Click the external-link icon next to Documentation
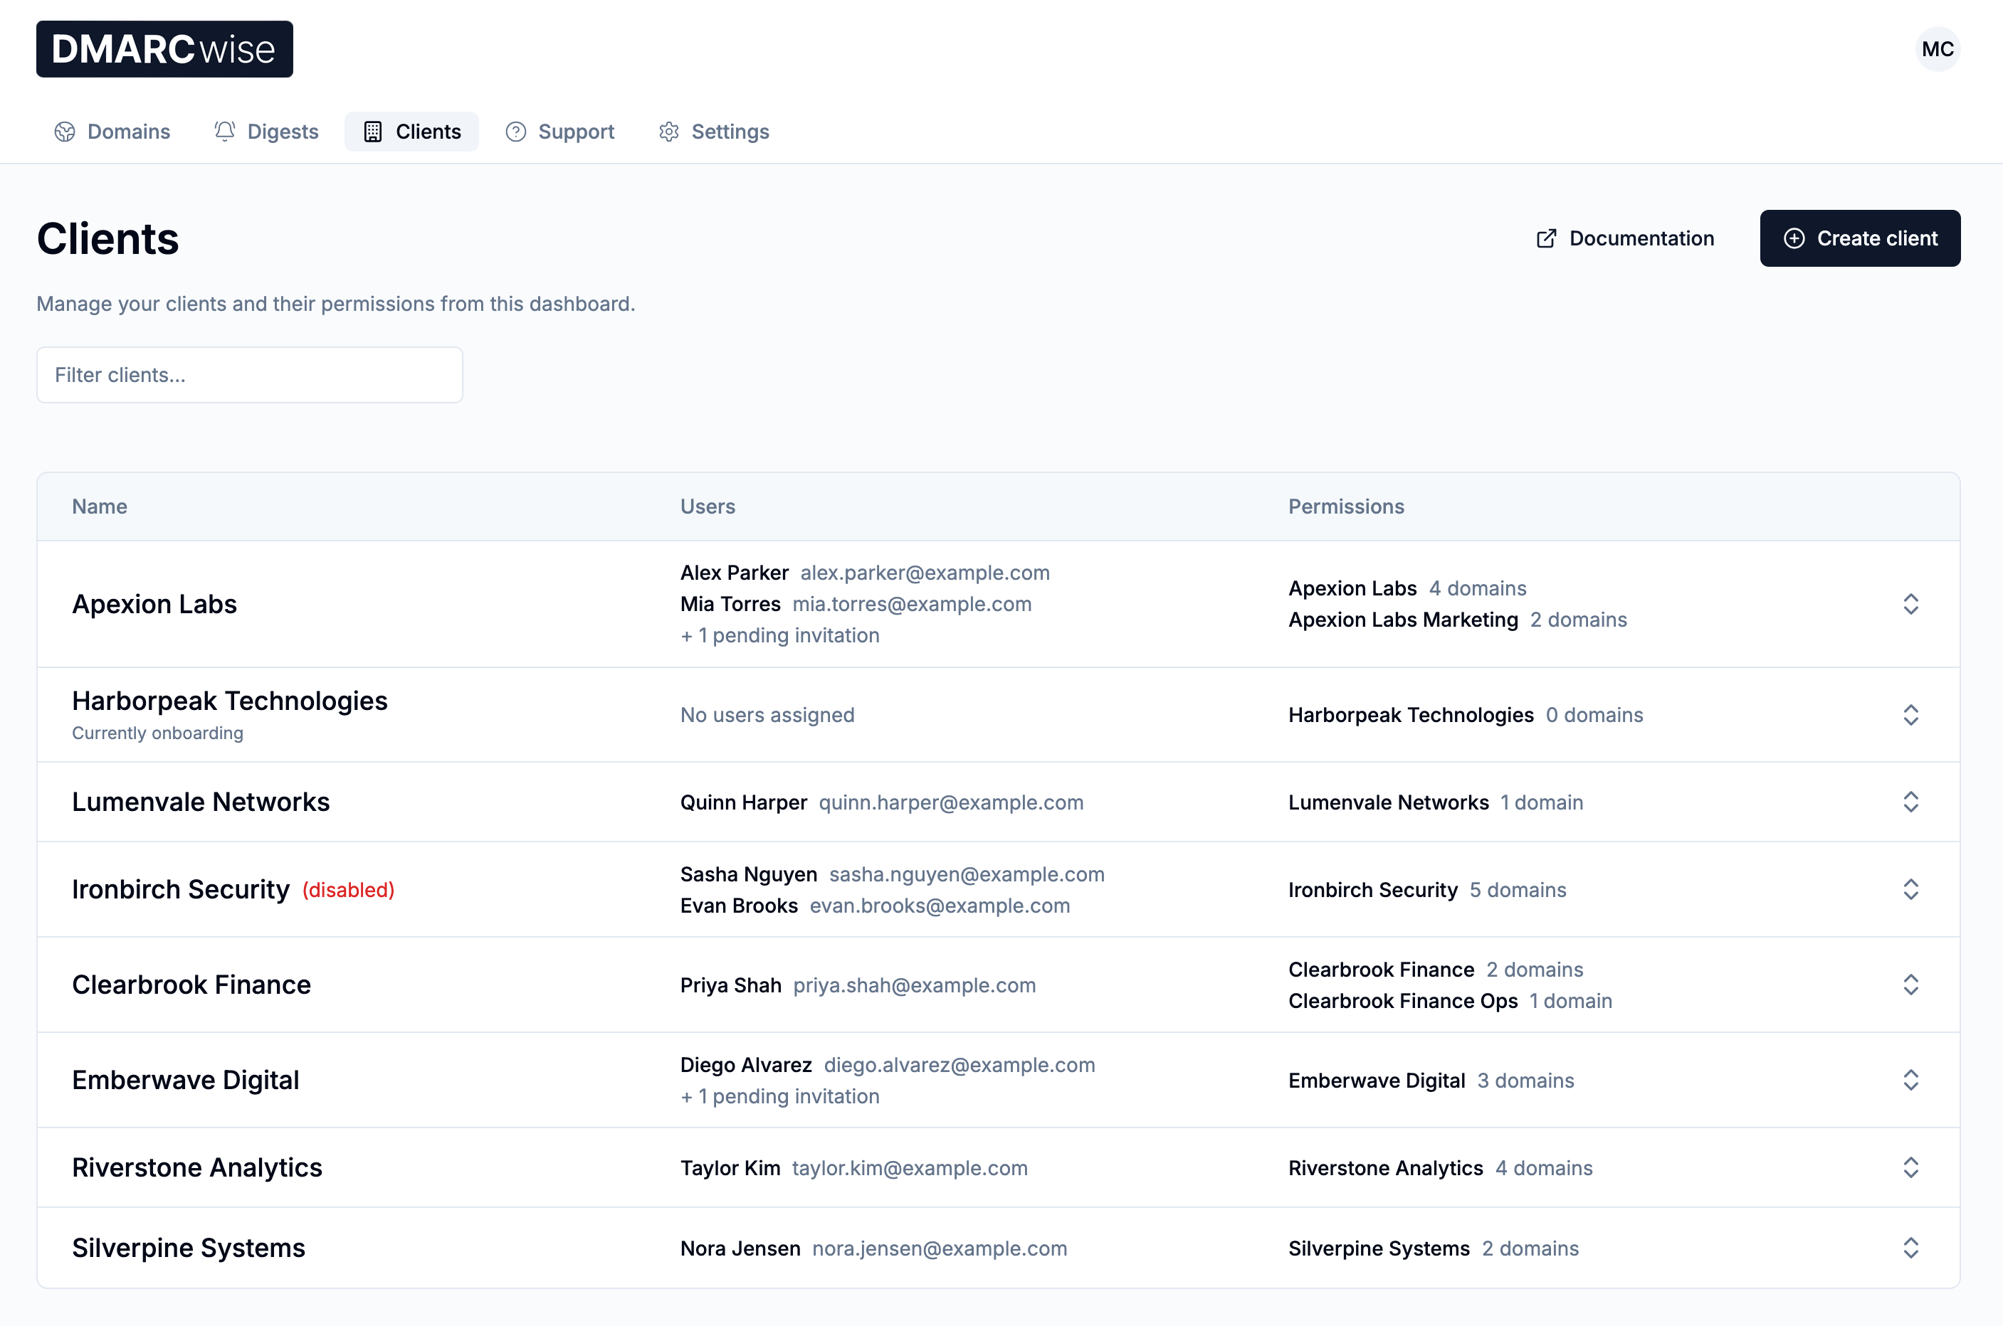This screenshot has height=1326, width=2003. [x=1546, y=238]
